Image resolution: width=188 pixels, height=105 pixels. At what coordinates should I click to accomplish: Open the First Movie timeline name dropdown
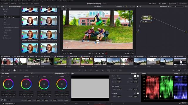click(x=98, y=6)
